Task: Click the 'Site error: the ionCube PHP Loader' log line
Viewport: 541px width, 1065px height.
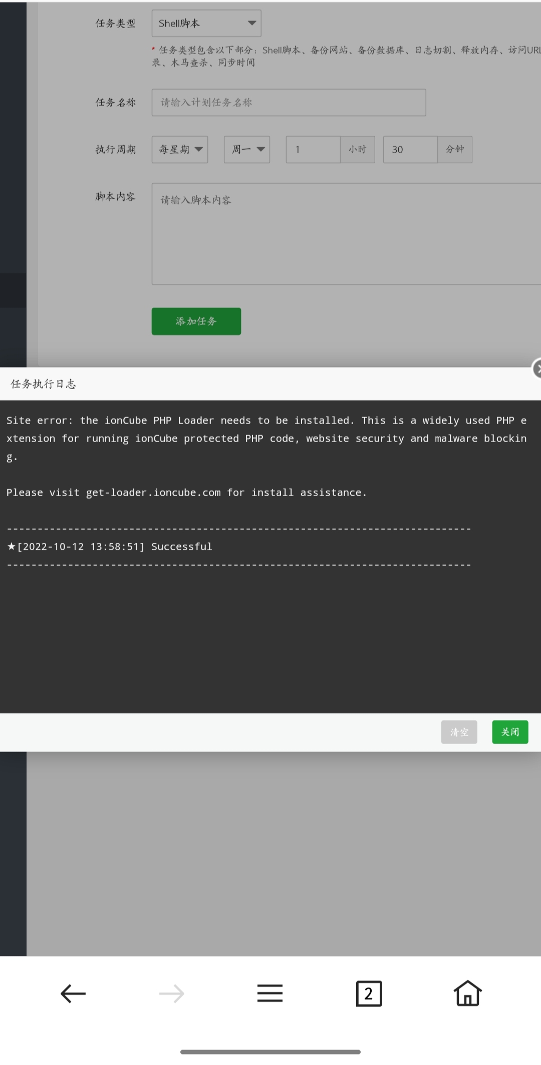Action: coord(266,439)
